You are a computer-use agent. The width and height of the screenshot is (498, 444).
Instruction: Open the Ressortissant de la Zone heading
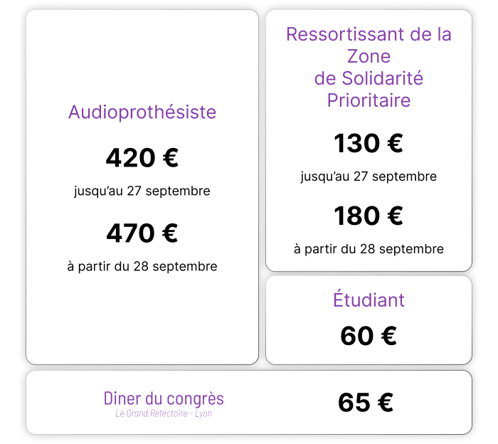[369, 45]
